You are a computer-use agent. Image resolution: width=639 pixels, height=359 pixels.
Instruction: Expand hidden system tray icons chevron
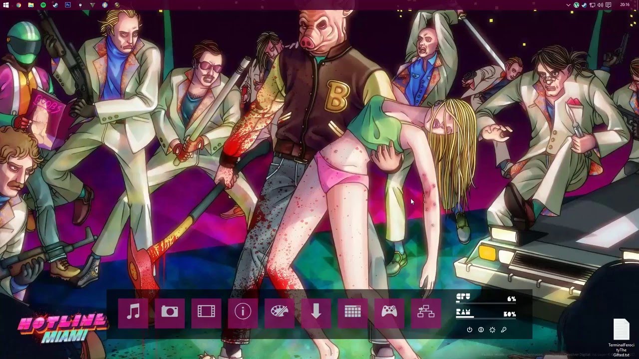pyautogui.click(x=569, y=5)
